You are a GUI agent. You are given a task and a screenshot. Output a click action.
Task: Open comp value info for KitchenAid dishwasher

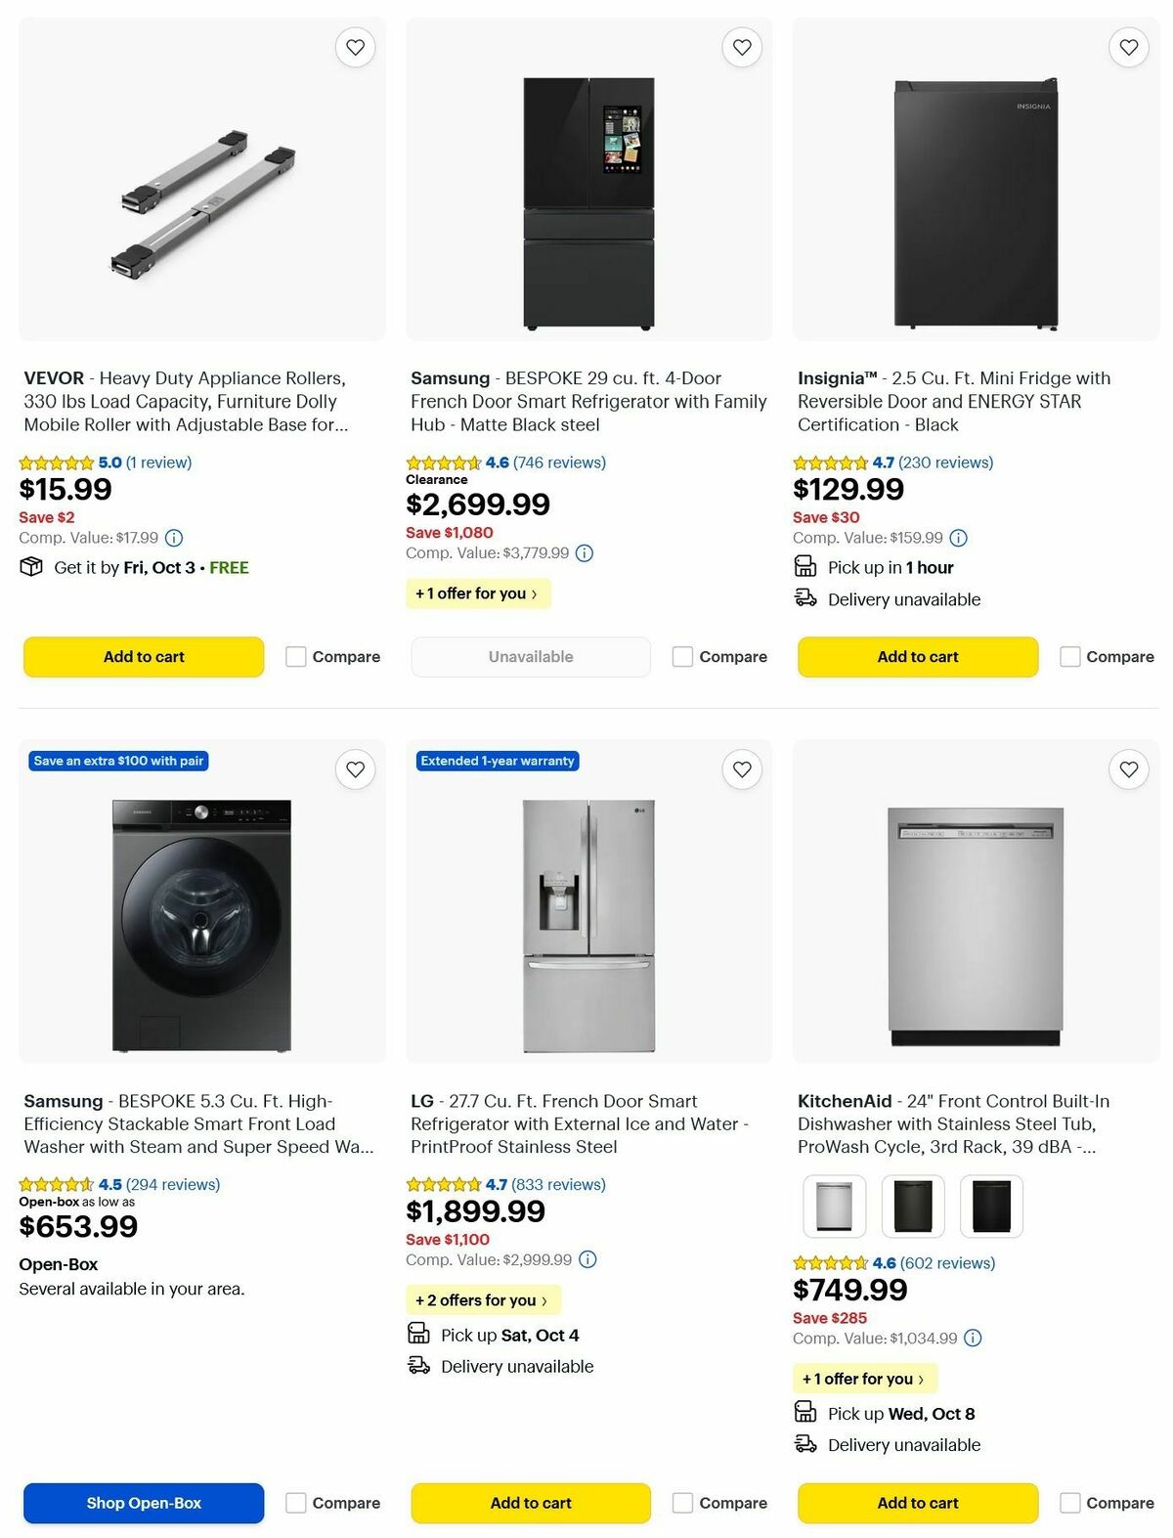(973, 1338)
